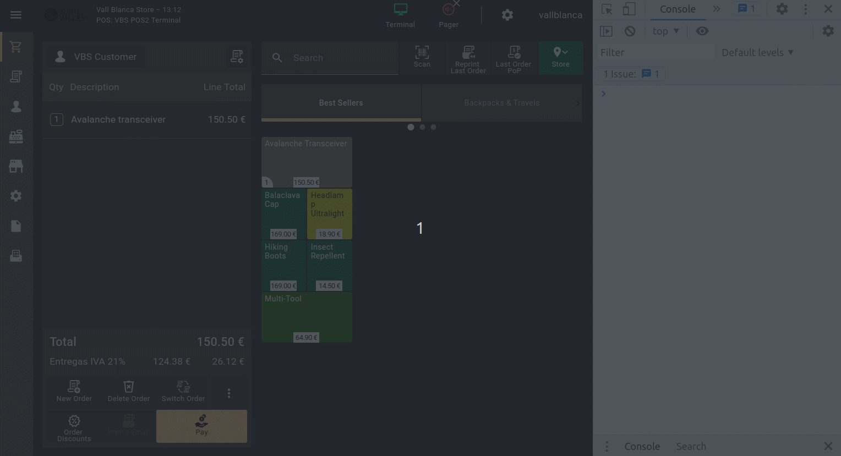
Task: Select the Best Sellers tab
Action: [x=341, y=103]
